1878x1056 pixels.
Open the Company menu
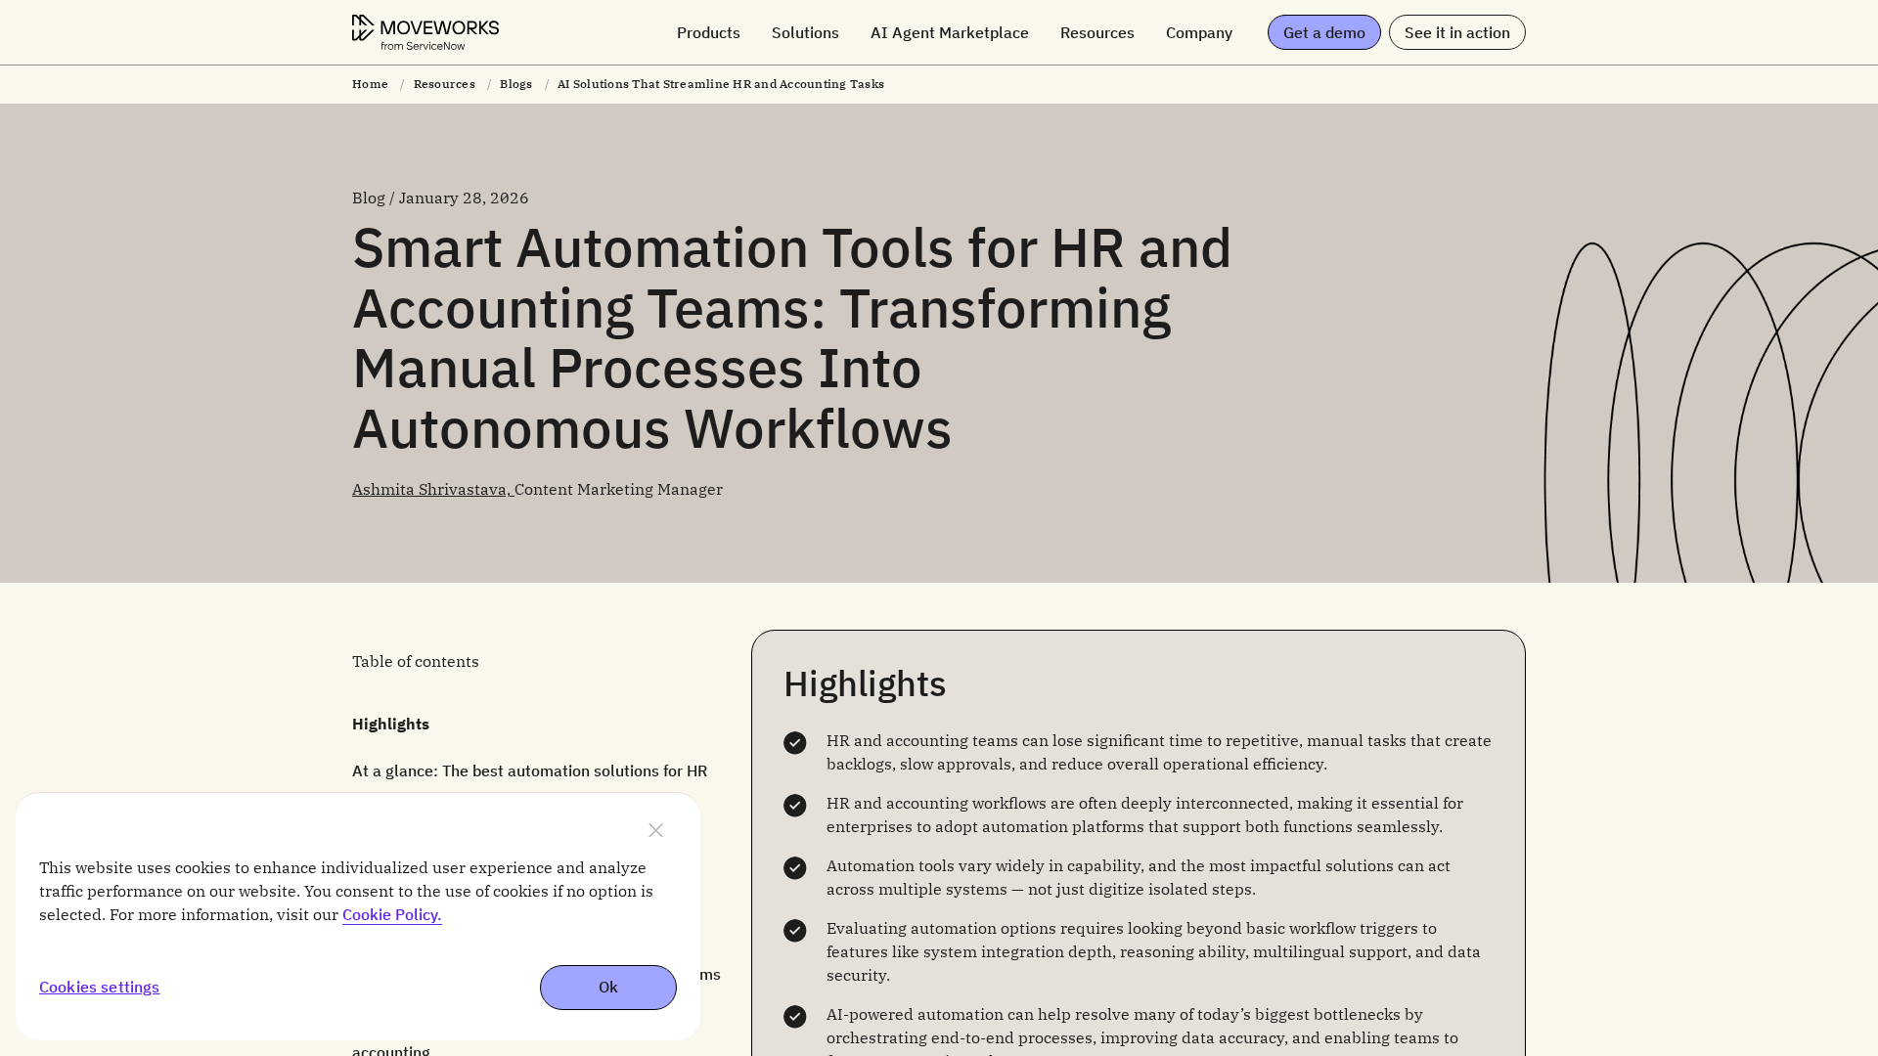click(x=1199, y=32)
